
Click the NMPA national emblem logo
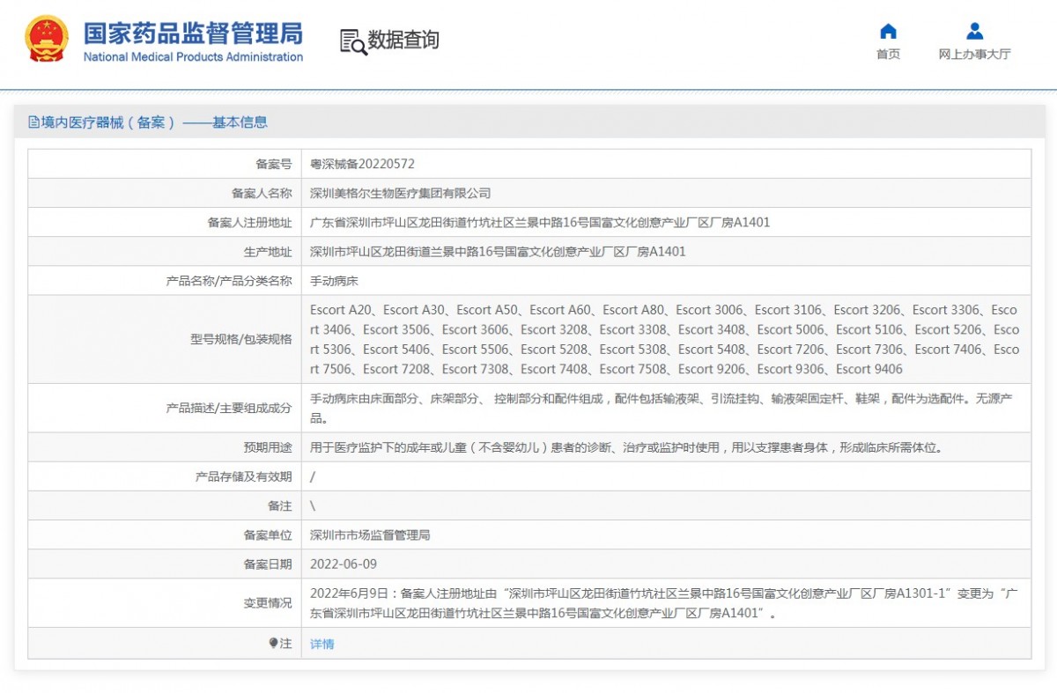(46, 39)
